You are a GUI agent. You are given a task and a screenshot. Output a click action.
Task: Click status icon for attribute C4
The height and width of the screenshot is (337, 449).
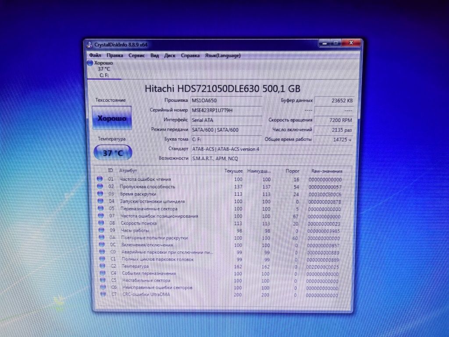click(x=103, y=273)
